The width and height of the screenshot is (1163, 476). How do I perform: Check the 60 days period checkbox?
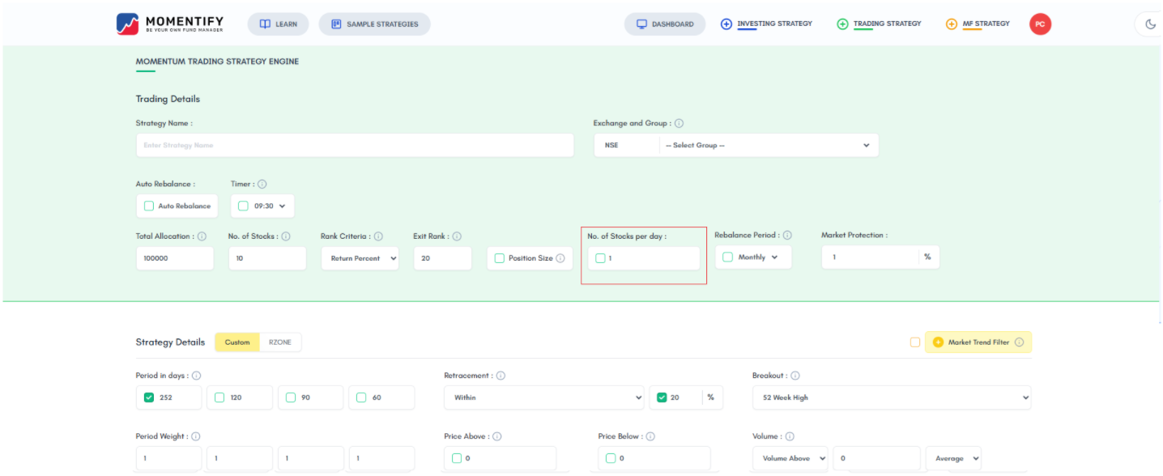361,397
